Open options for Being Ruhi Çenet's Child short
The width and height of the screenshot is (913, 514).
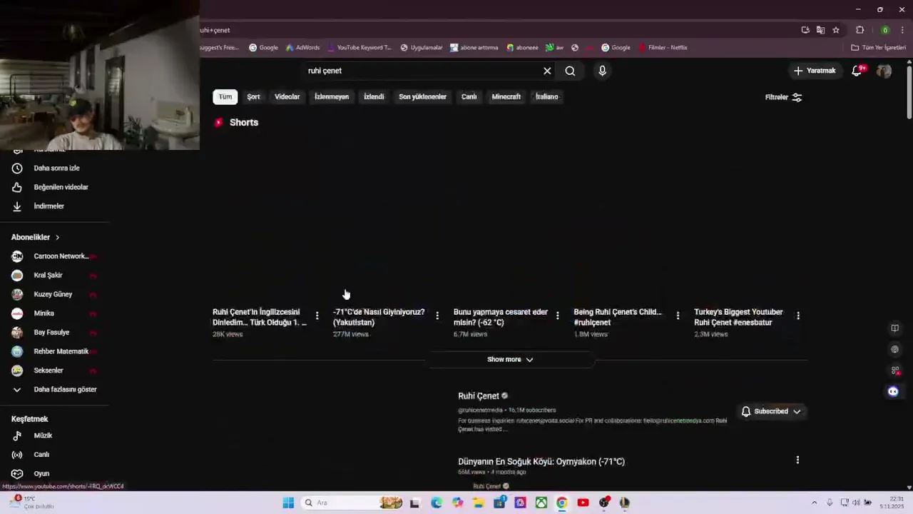tap(678, 316)
